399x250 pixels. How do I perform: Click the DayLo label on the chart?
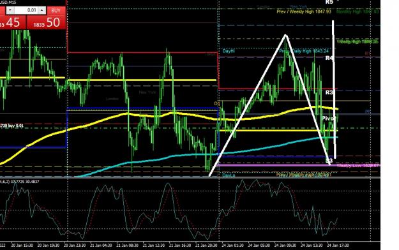coord(229,175)
